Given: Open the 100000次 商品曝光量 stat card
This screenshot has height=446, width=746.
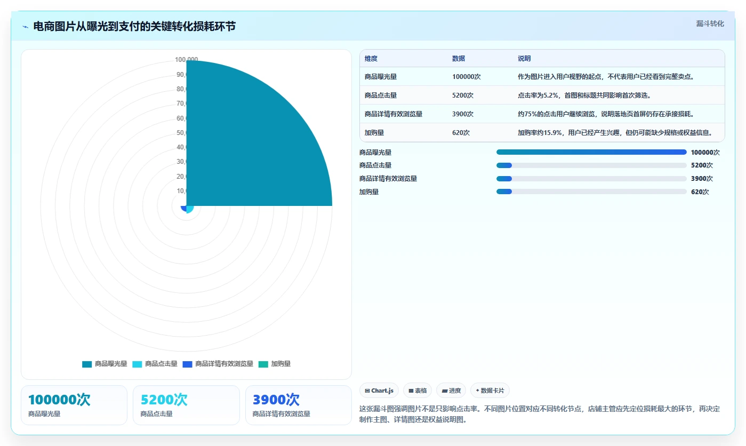Looking at the screenshot, I should point(74,405).
